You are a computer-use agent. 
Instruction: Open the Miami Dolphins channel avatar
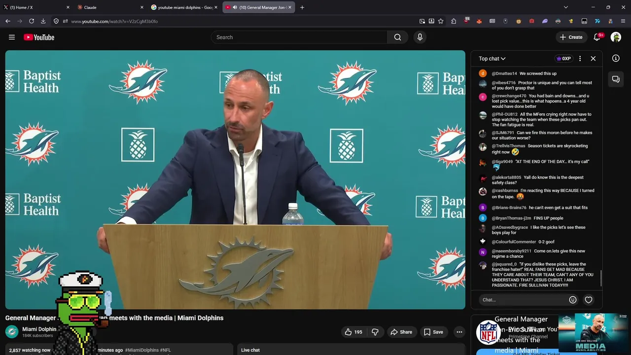pyautogui.click(x=12, y=332)
